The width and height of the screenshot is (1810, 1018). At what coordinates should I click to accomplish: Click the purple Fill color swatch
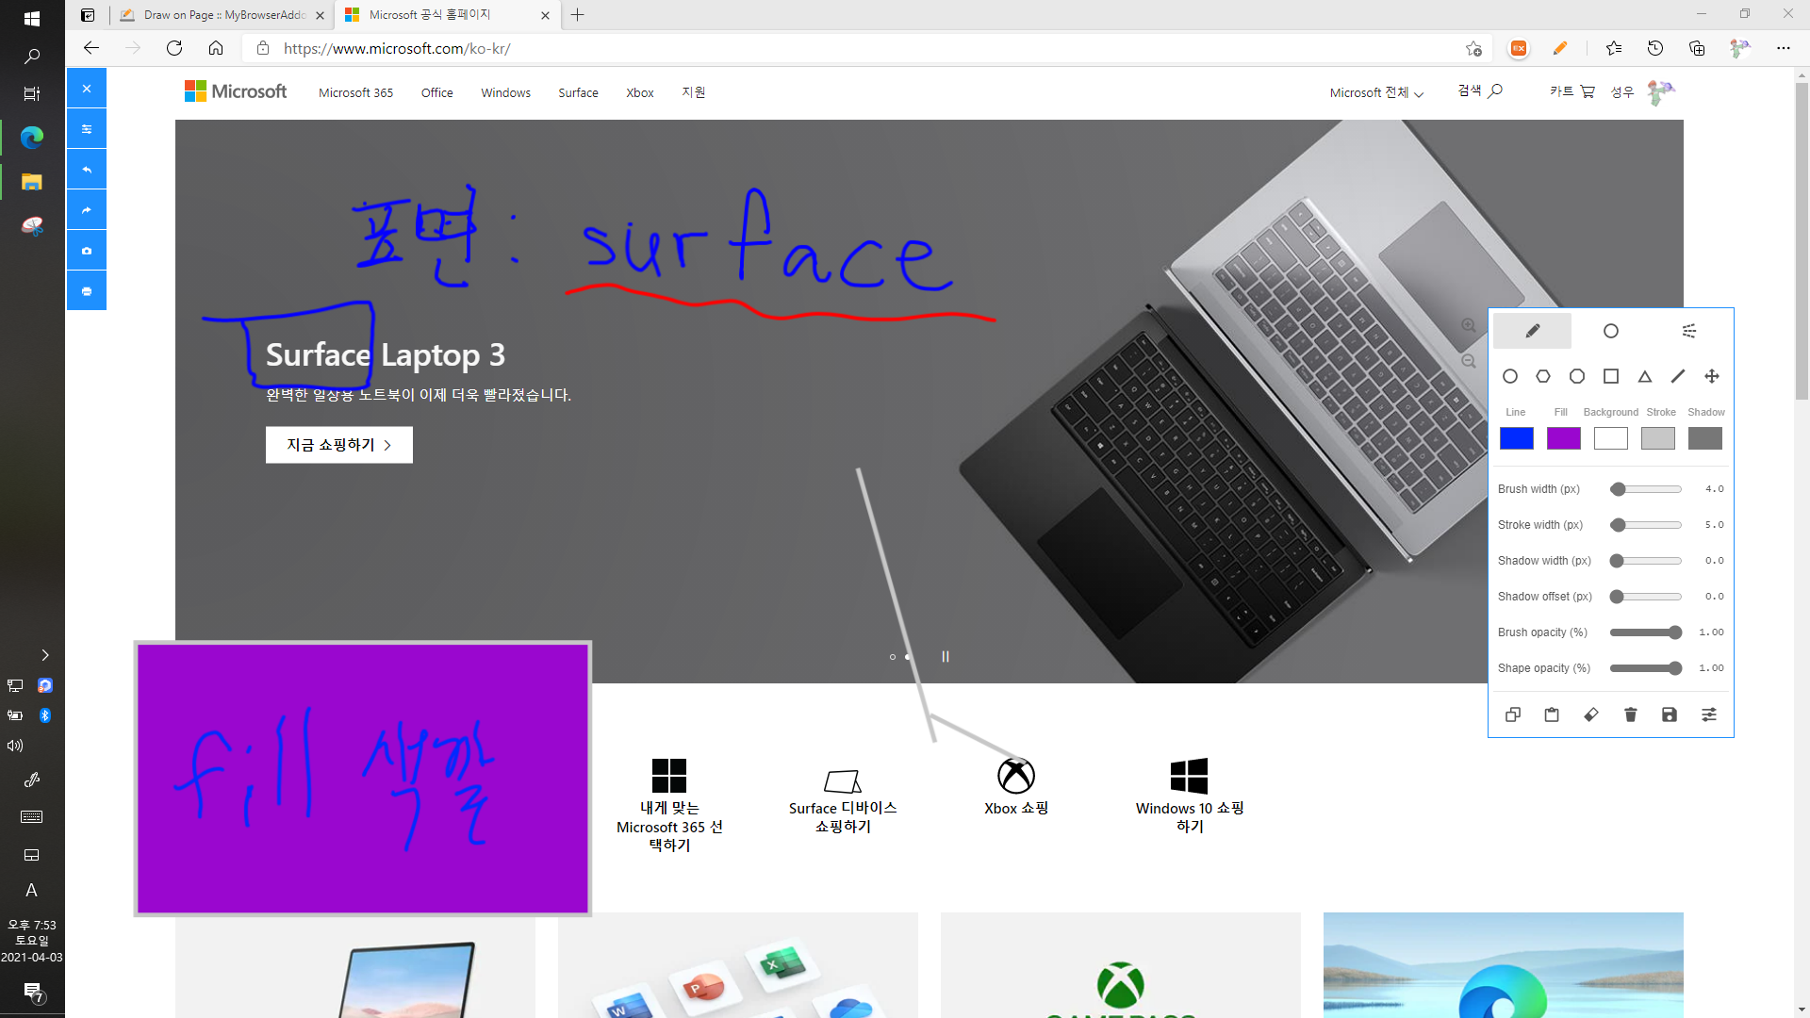pos(1563,438)
